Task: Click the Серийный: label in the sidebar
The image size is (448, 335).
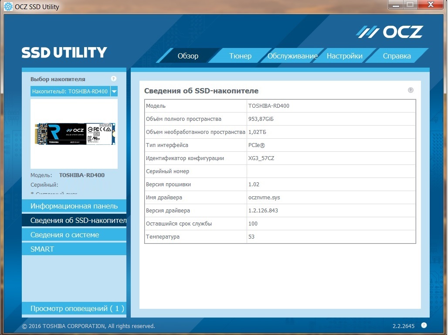Action: click(x=44, y=185)
